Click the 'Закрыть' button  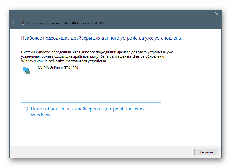pos(206,152)
